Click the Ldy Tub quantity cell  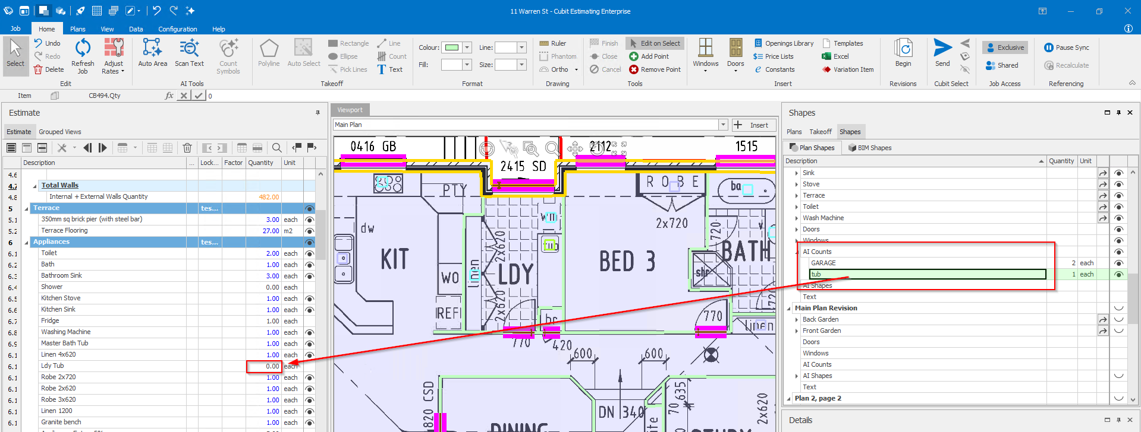click(264, 366)
